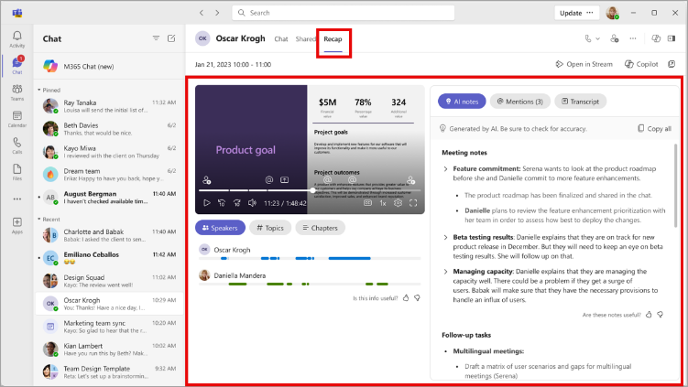Open the Dream team chat
This screenshot has height=387, width=688.
click(109, 175)
